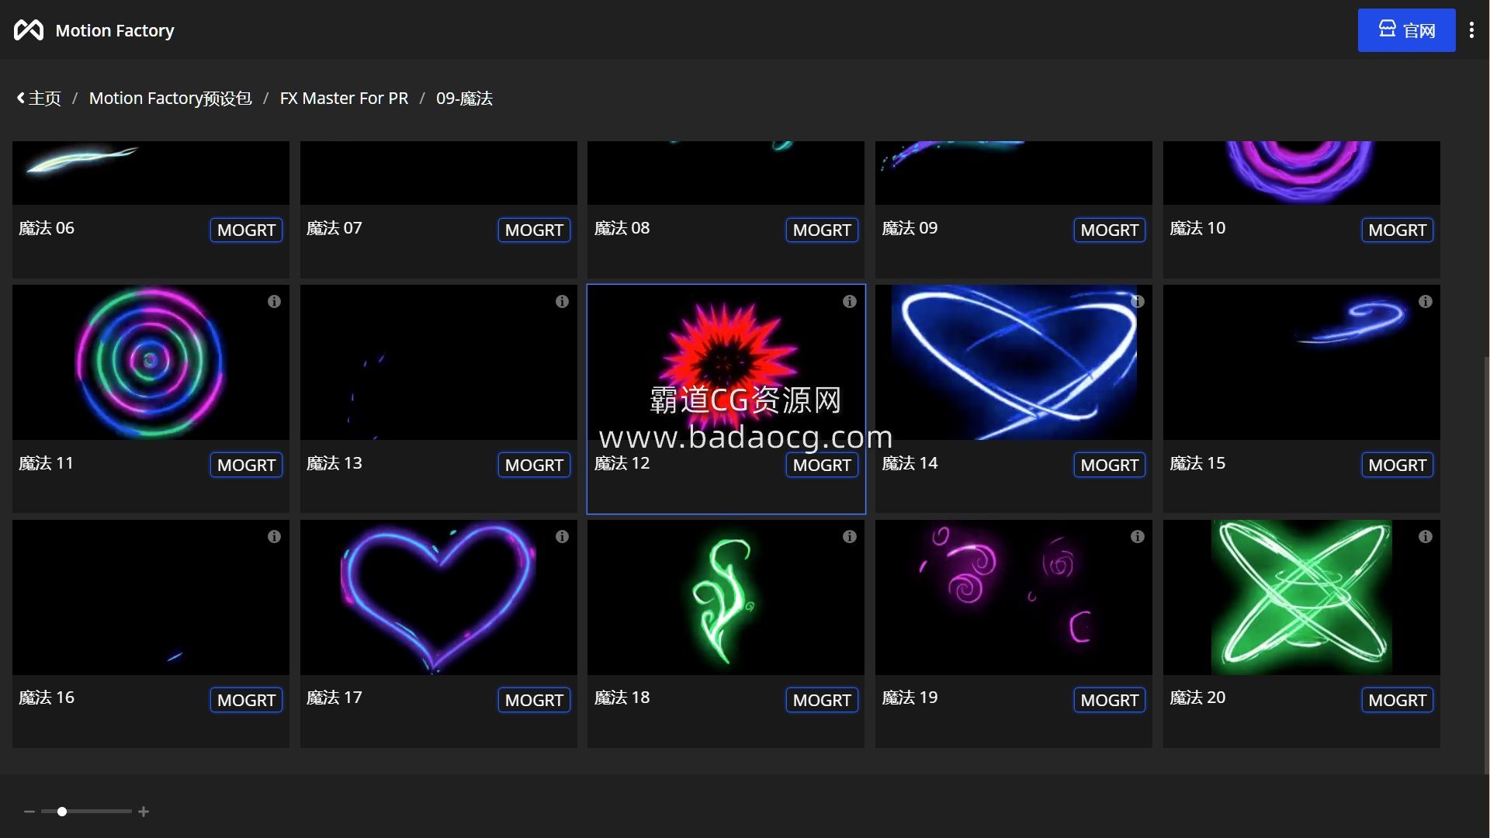The image size is (1490, 838).
Task: Click the 魔法 07 label
Action: pyautogui.click(x=334, y=228)
